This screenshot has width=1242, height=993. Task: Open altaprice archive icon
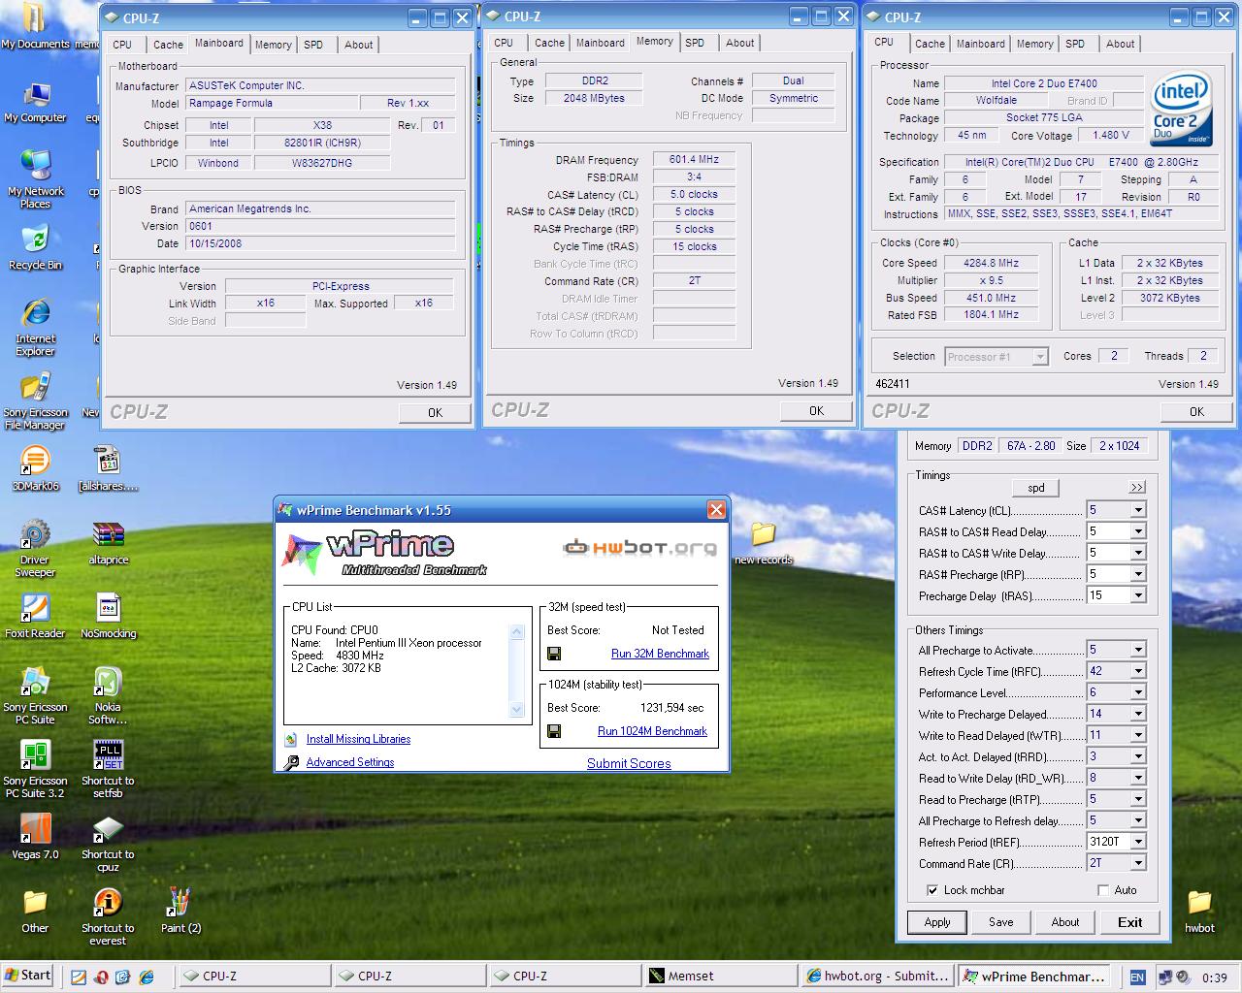click(x=108, y=542)
